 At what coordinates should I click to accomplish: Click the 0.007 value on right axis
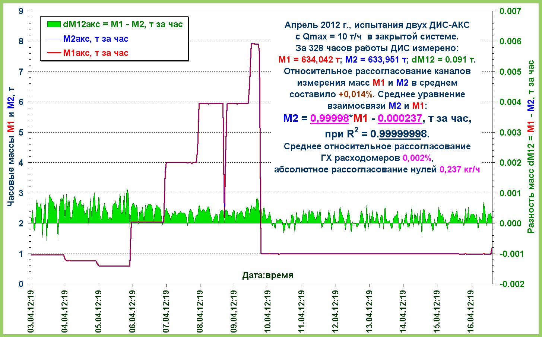click(510, 11)
